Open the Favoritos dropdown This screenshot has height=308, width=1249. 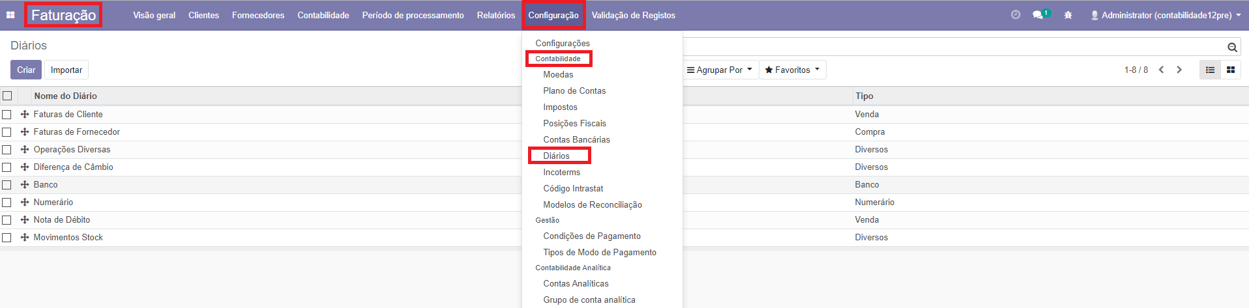[x=792, y=70]
